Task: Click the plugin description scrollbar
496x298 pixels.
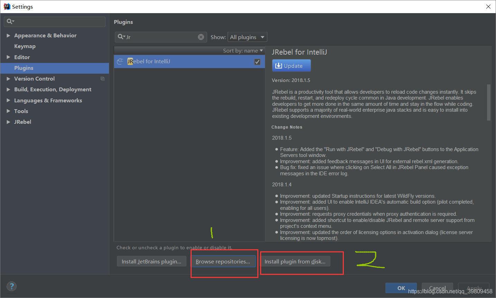Action: (489, 102)
